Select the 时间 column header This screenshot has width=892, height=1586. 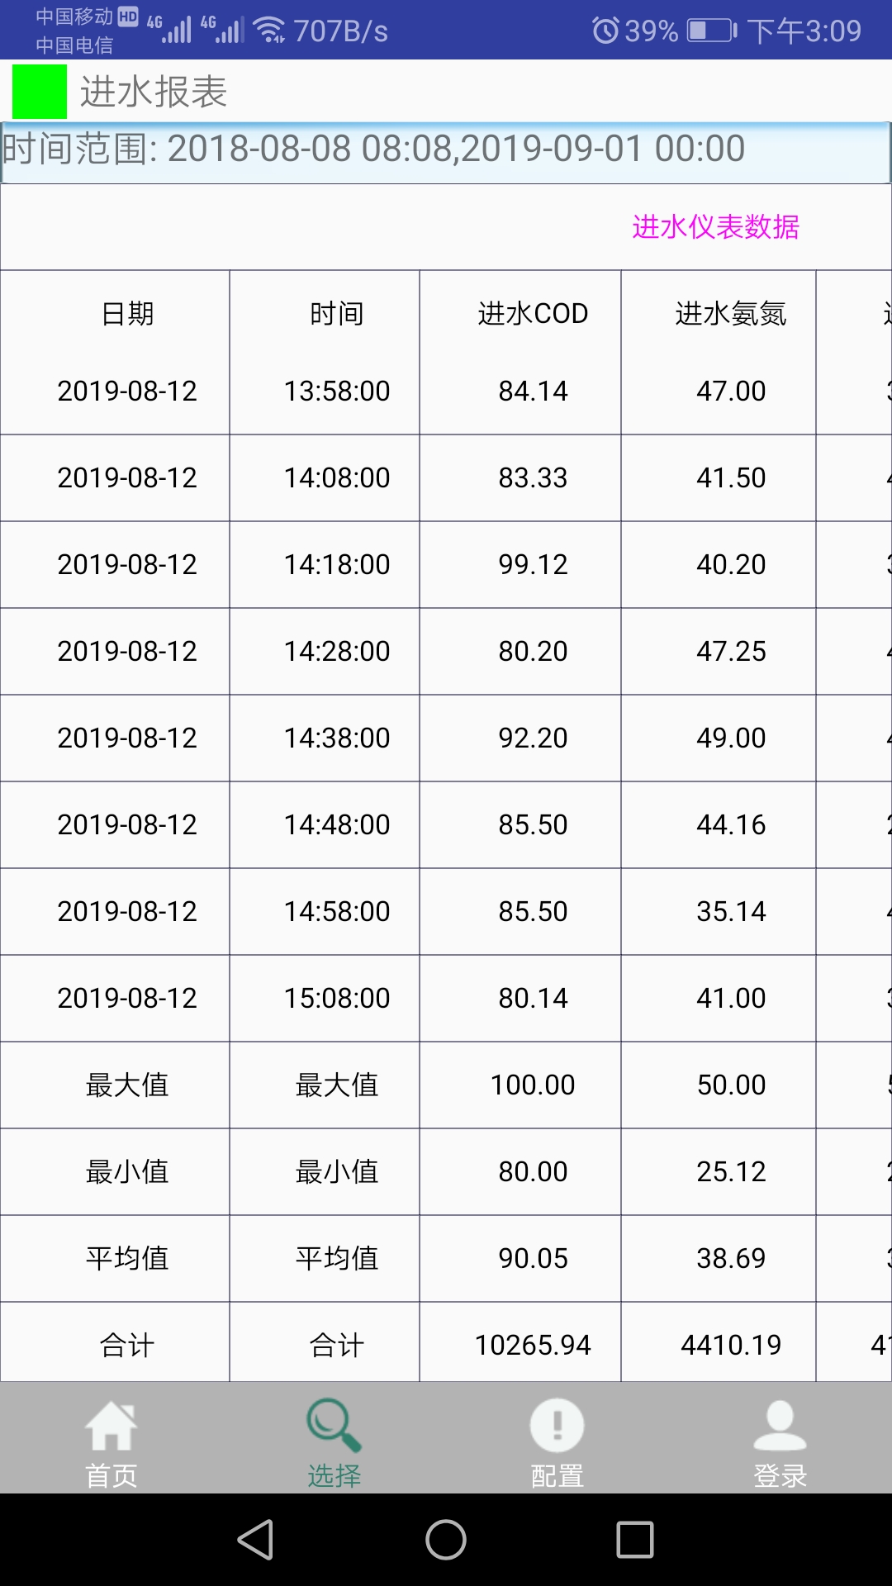[x=337, y=314]
